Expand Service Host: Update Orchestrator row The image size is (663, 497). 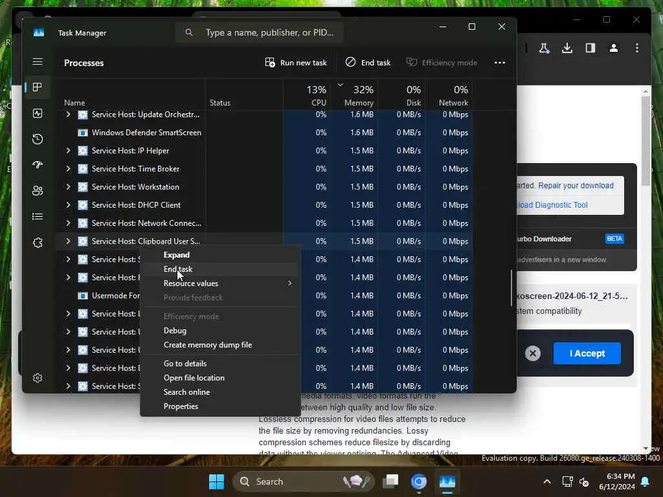click(x=68, y=115)
